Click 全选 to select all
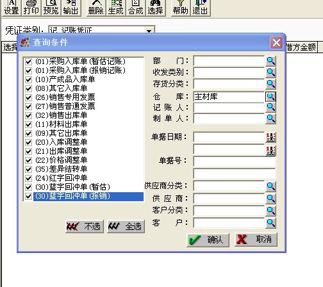 coord(126,226)
